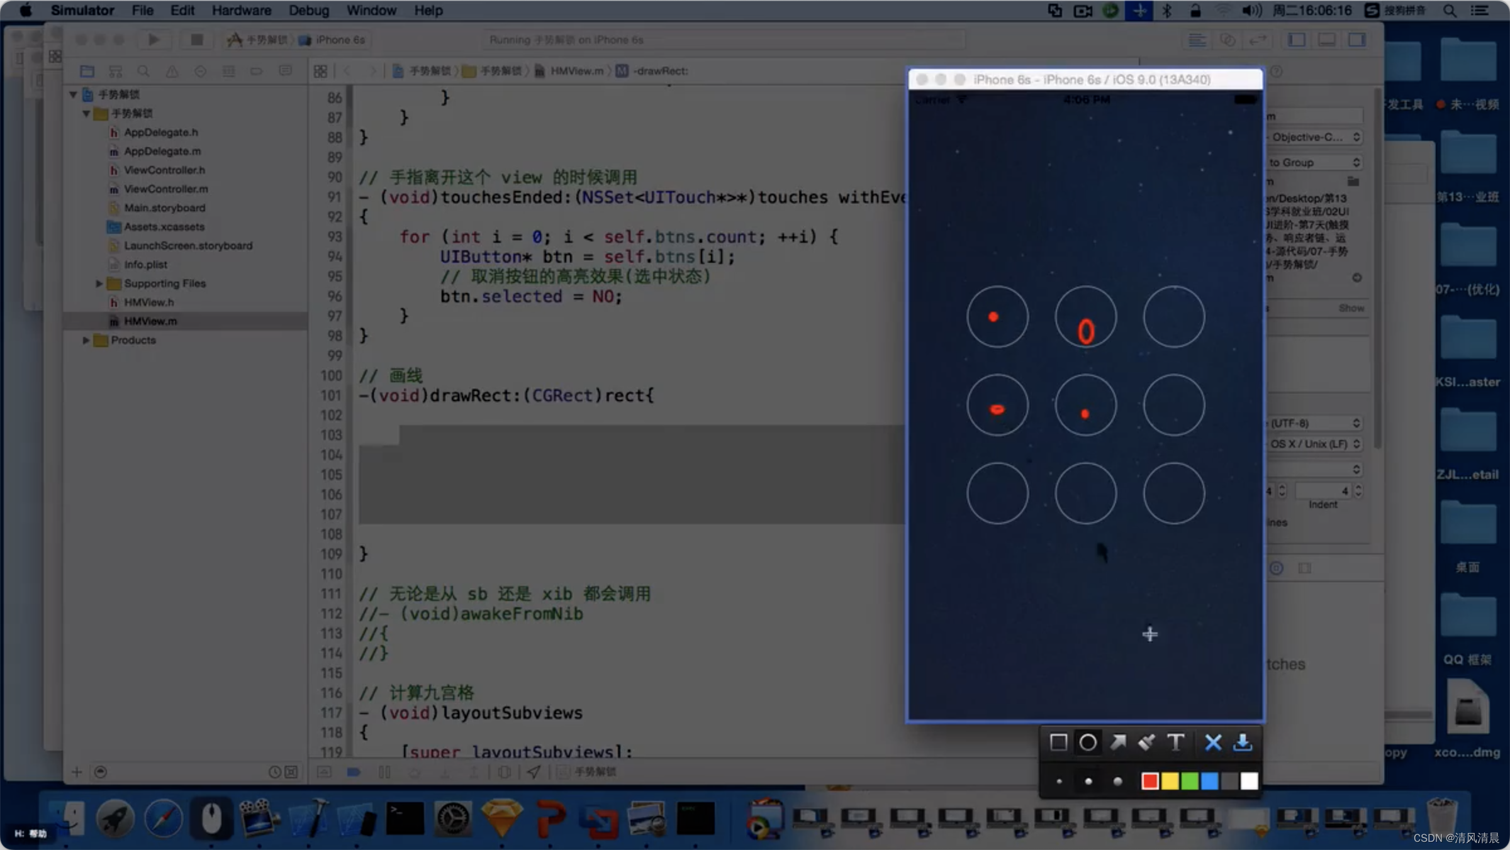
Task: Select AppDelegate.h in navigator
Action: (161, 132)
